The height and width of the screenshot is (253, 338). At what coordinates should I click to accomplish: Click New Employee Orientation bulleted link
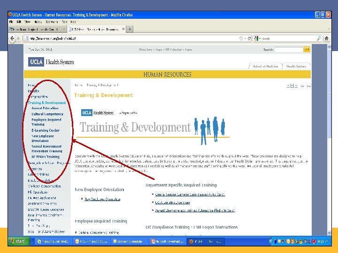pos(102,199)
